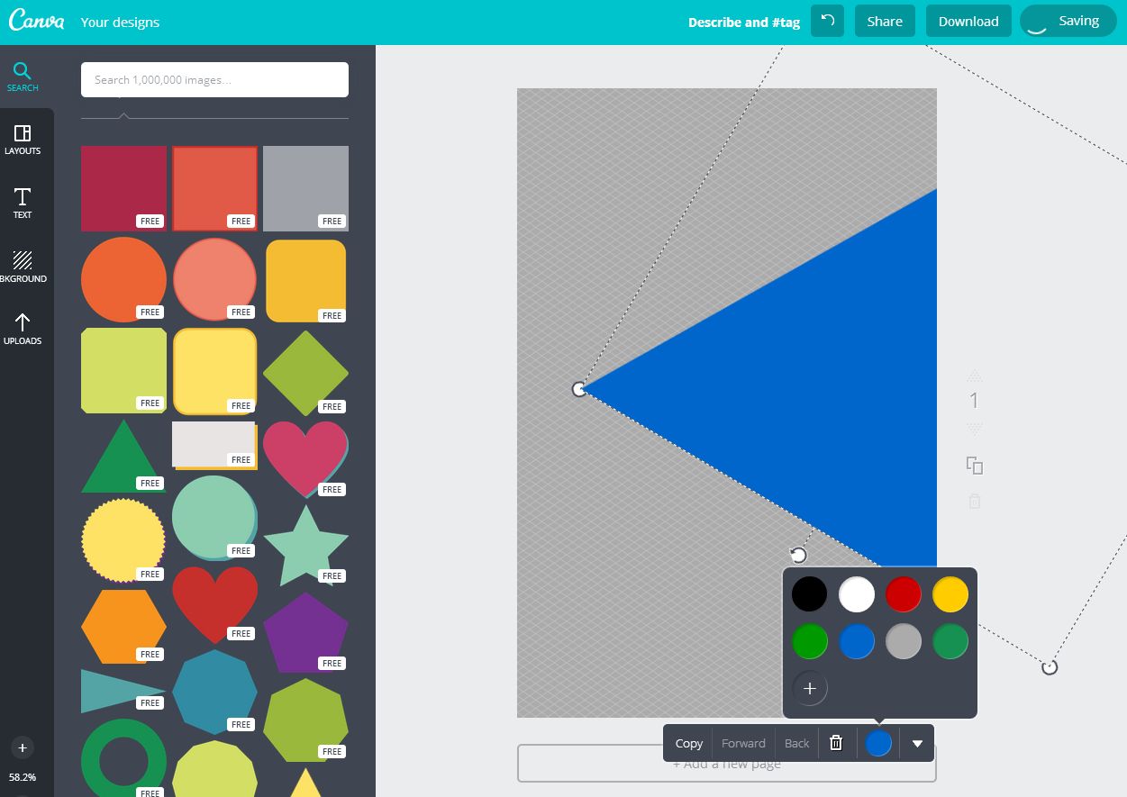This screenshot has width=1127, height=797.
Task: Open the current blue color picker in toolbar
Action: [x=878, y=743]
